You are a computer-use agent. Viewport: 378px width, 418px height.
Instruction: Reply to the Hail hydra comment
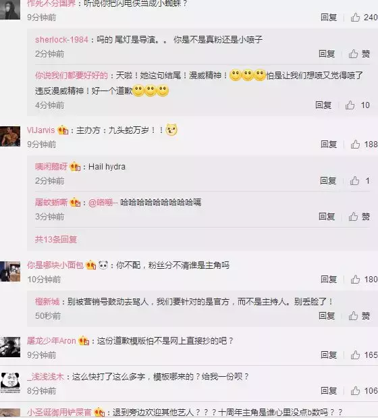click(328, 181)
